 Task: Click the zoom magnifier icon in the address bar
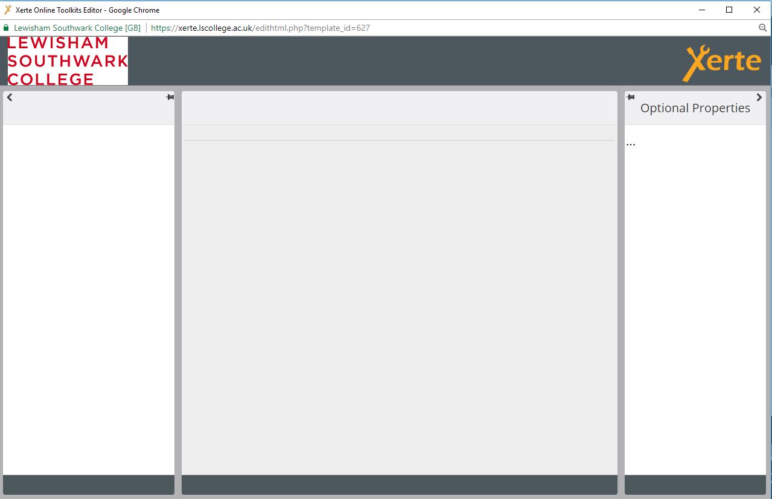pyautogui.click(x=763, y=28)
